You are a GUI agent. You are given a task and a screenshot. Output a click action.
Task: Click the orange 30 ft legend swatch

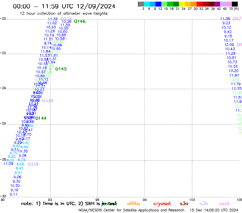194,4
